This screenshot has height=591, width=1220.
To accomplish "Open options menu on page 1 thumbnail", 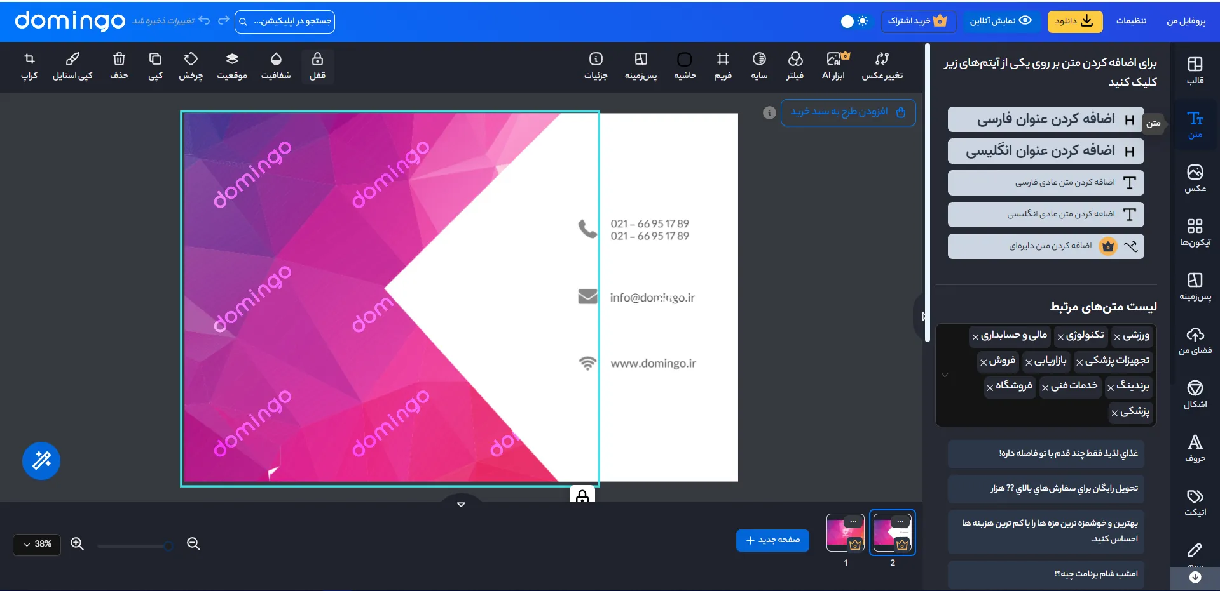I will coord(853,521).
